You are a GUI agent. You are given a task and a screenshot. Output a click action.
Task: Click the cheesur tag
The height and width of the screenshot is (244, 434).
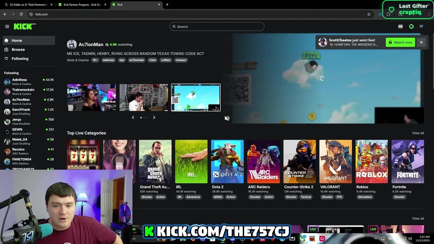(181, 60)
